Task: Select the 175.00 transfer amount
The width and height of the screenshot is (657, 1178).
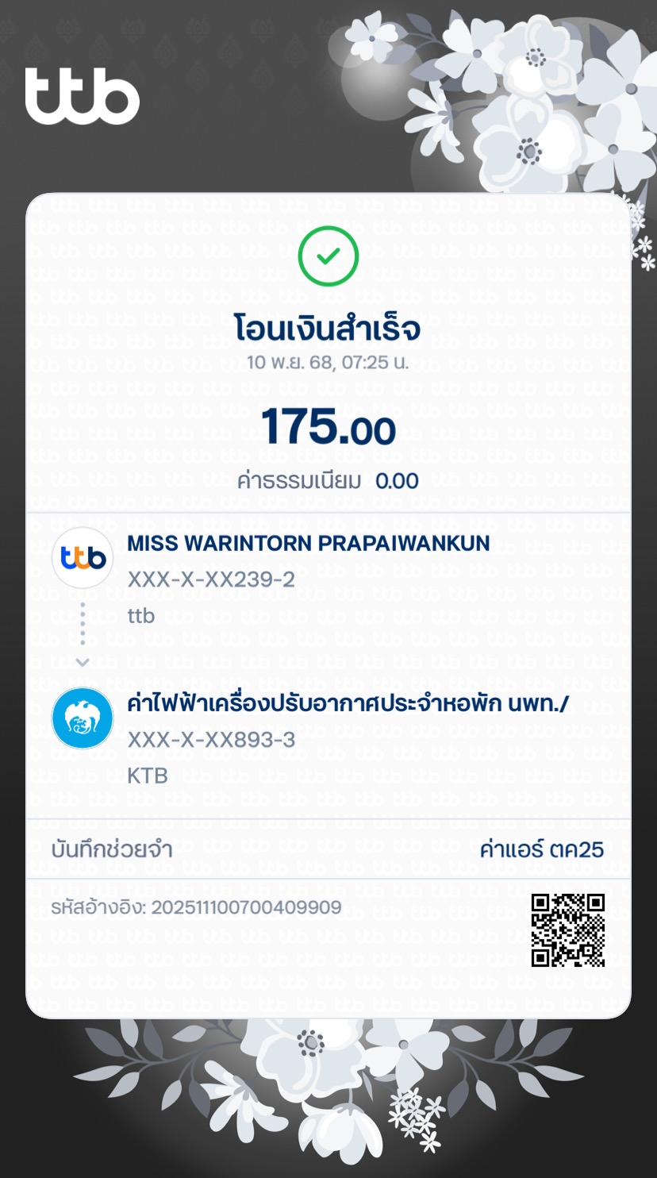Action: tap(328, 427)
